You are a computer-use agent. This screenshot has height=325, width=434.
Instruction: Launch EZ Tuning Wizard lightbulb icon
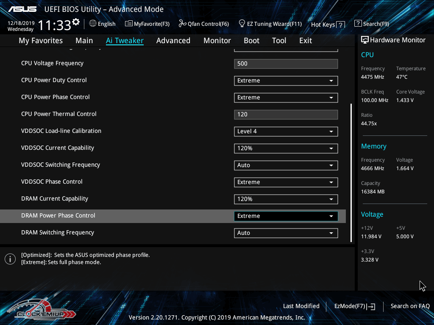(242, 23)
